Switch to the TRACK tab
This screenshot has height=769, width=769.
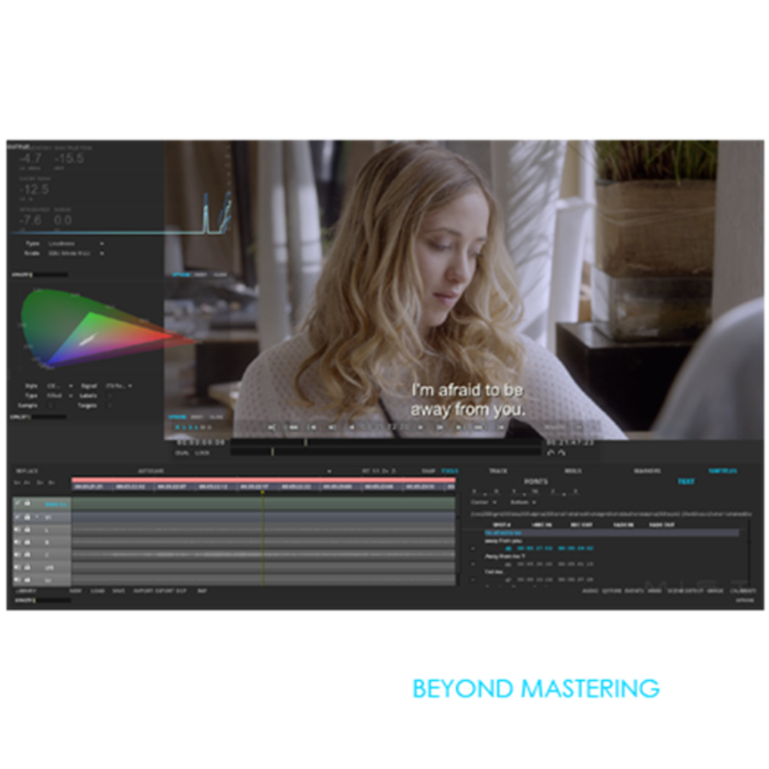click(498, 472)
